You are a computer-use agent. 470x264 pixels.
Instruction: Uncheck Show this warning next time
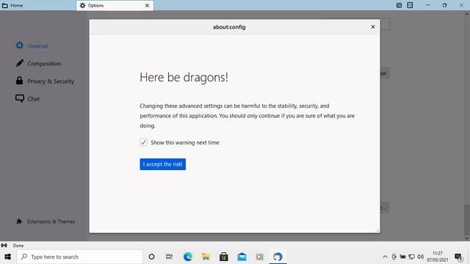[144, 142]
